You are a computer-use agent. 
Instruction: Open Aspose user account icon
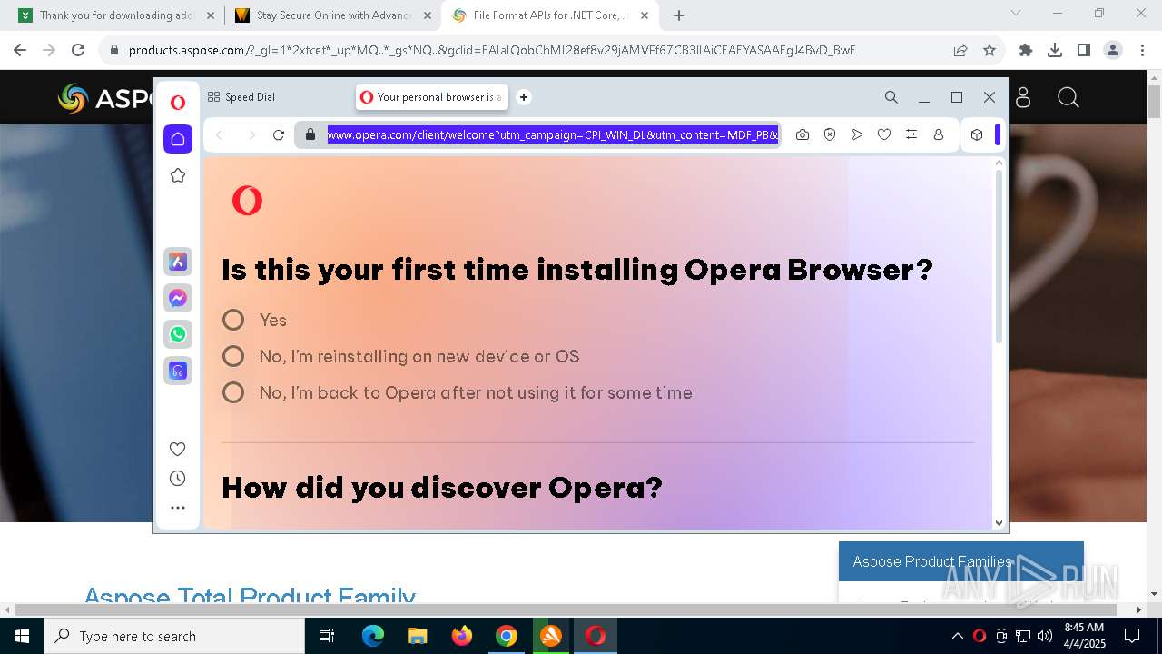(x=1023, y=97)
